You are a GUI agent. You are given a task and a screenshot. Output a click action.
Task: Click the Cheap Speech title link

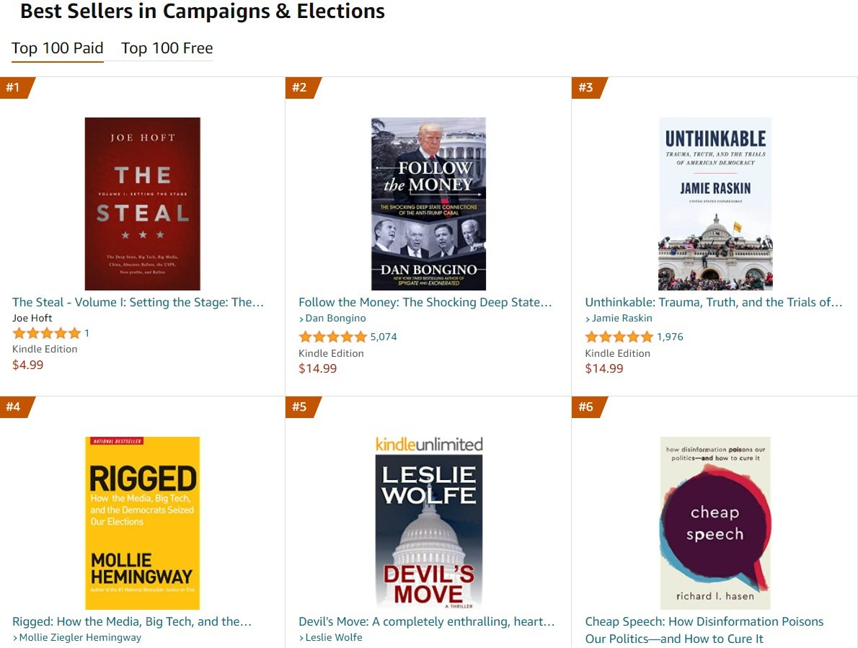(704, 622)
